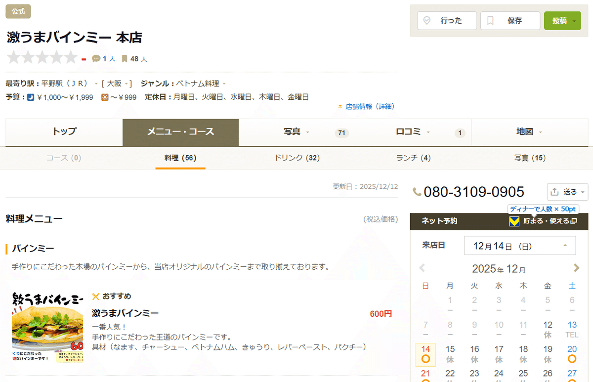Click the share icon on 送る
Screen dimensions: 593x382
554,192
